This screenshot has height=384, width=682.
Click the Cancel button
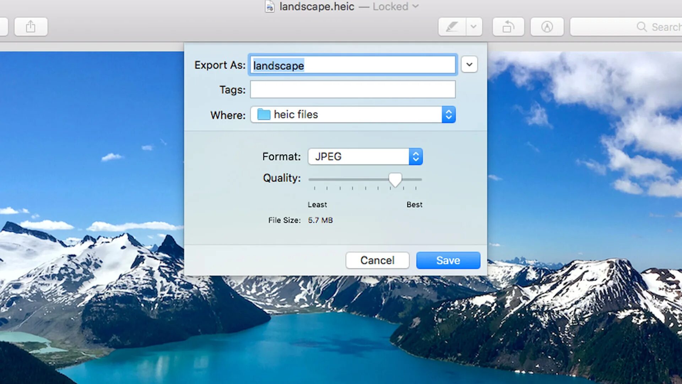click(377, 260)
